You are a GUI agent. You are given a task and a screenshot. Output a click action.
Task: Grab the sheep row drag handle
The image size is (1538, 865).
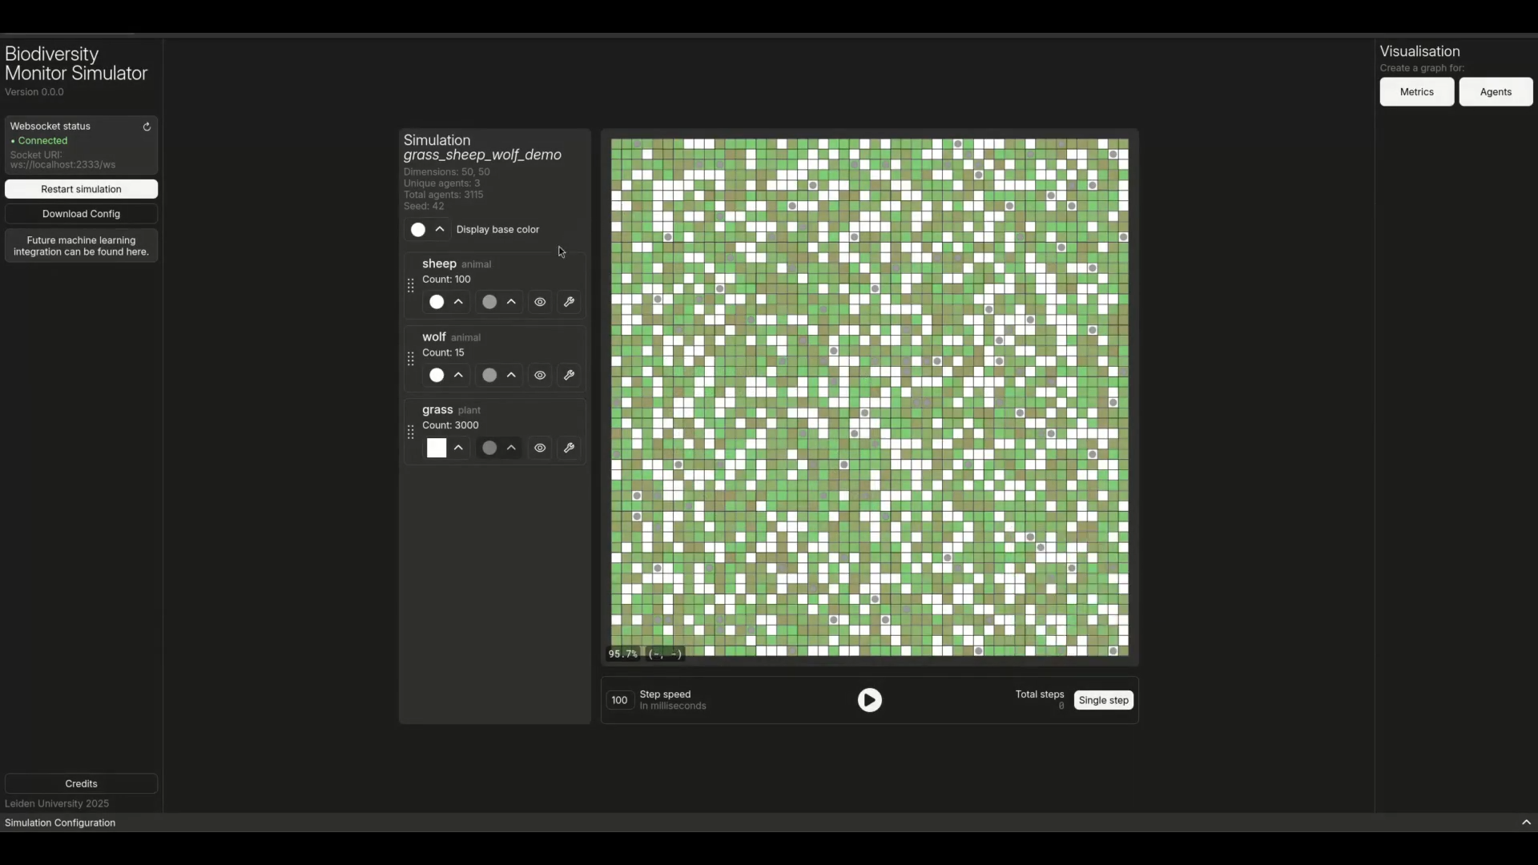411,286
